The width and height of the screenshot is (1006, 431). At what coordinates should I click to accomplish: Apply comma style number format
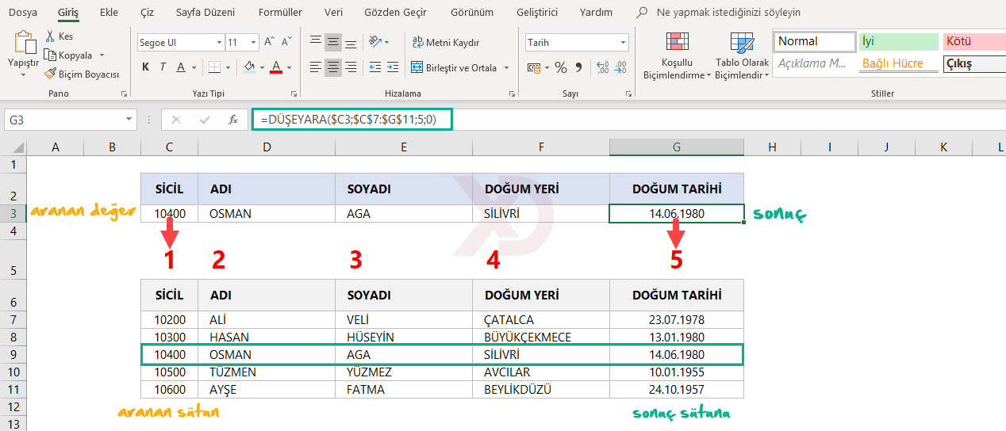578,67
